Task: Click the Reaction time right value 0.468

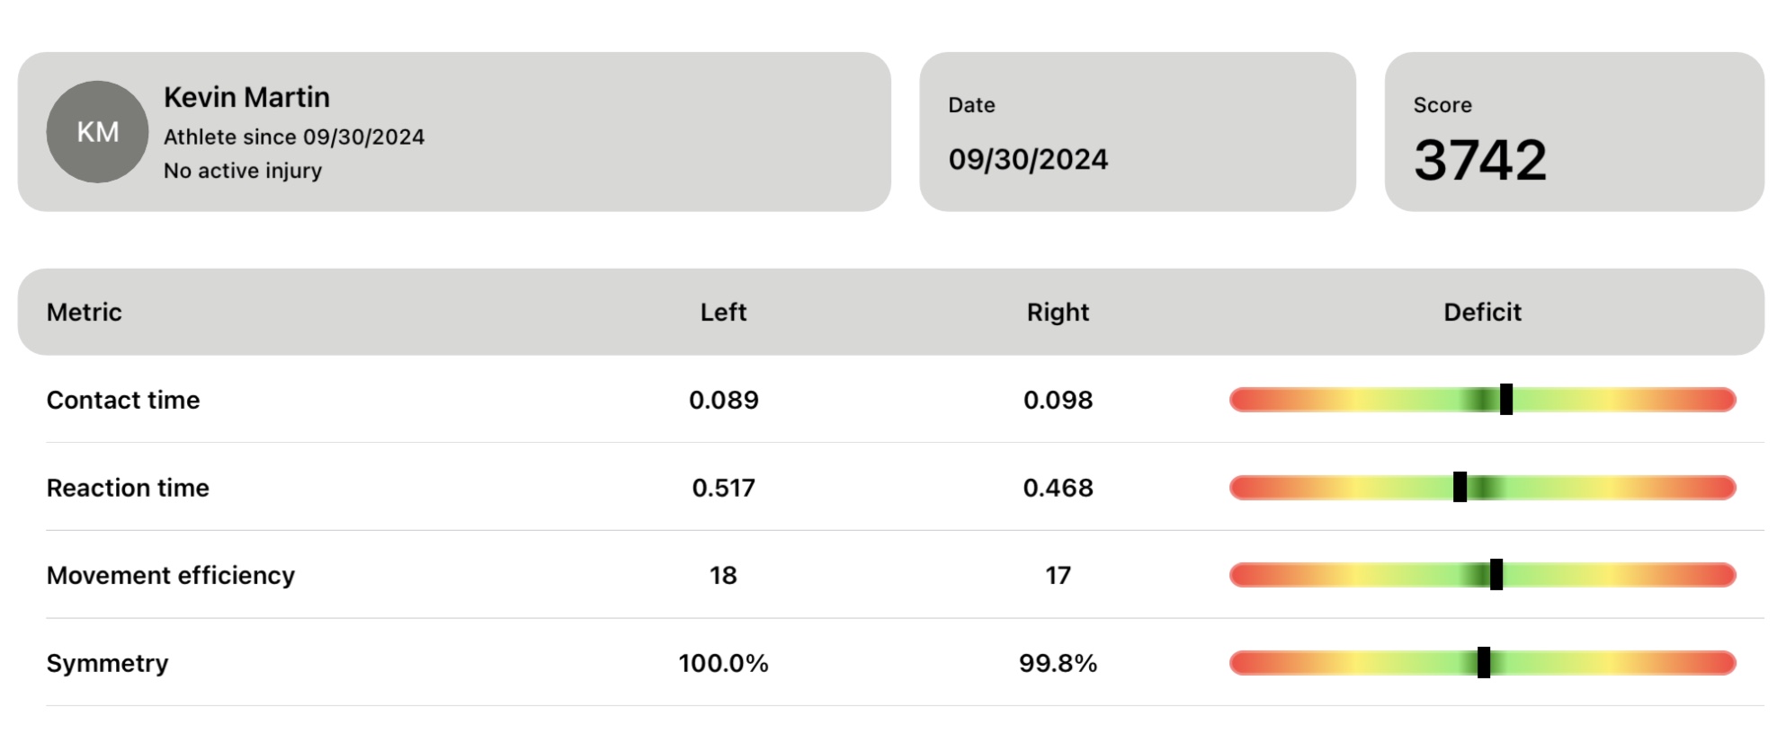Action: tap(1058, 488)
